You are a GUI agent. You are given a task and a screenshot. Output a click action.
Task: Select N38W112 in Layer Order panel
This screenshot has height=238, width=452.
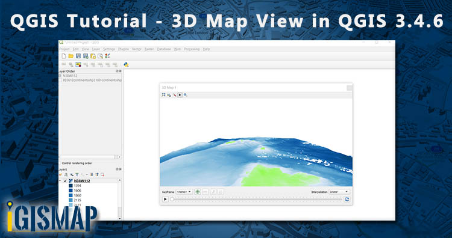coord(70,76)
